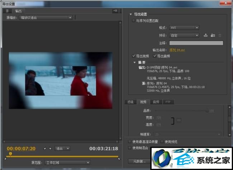
Task: Close the 导出设置 dialog window
Action: tap(225, 3)
